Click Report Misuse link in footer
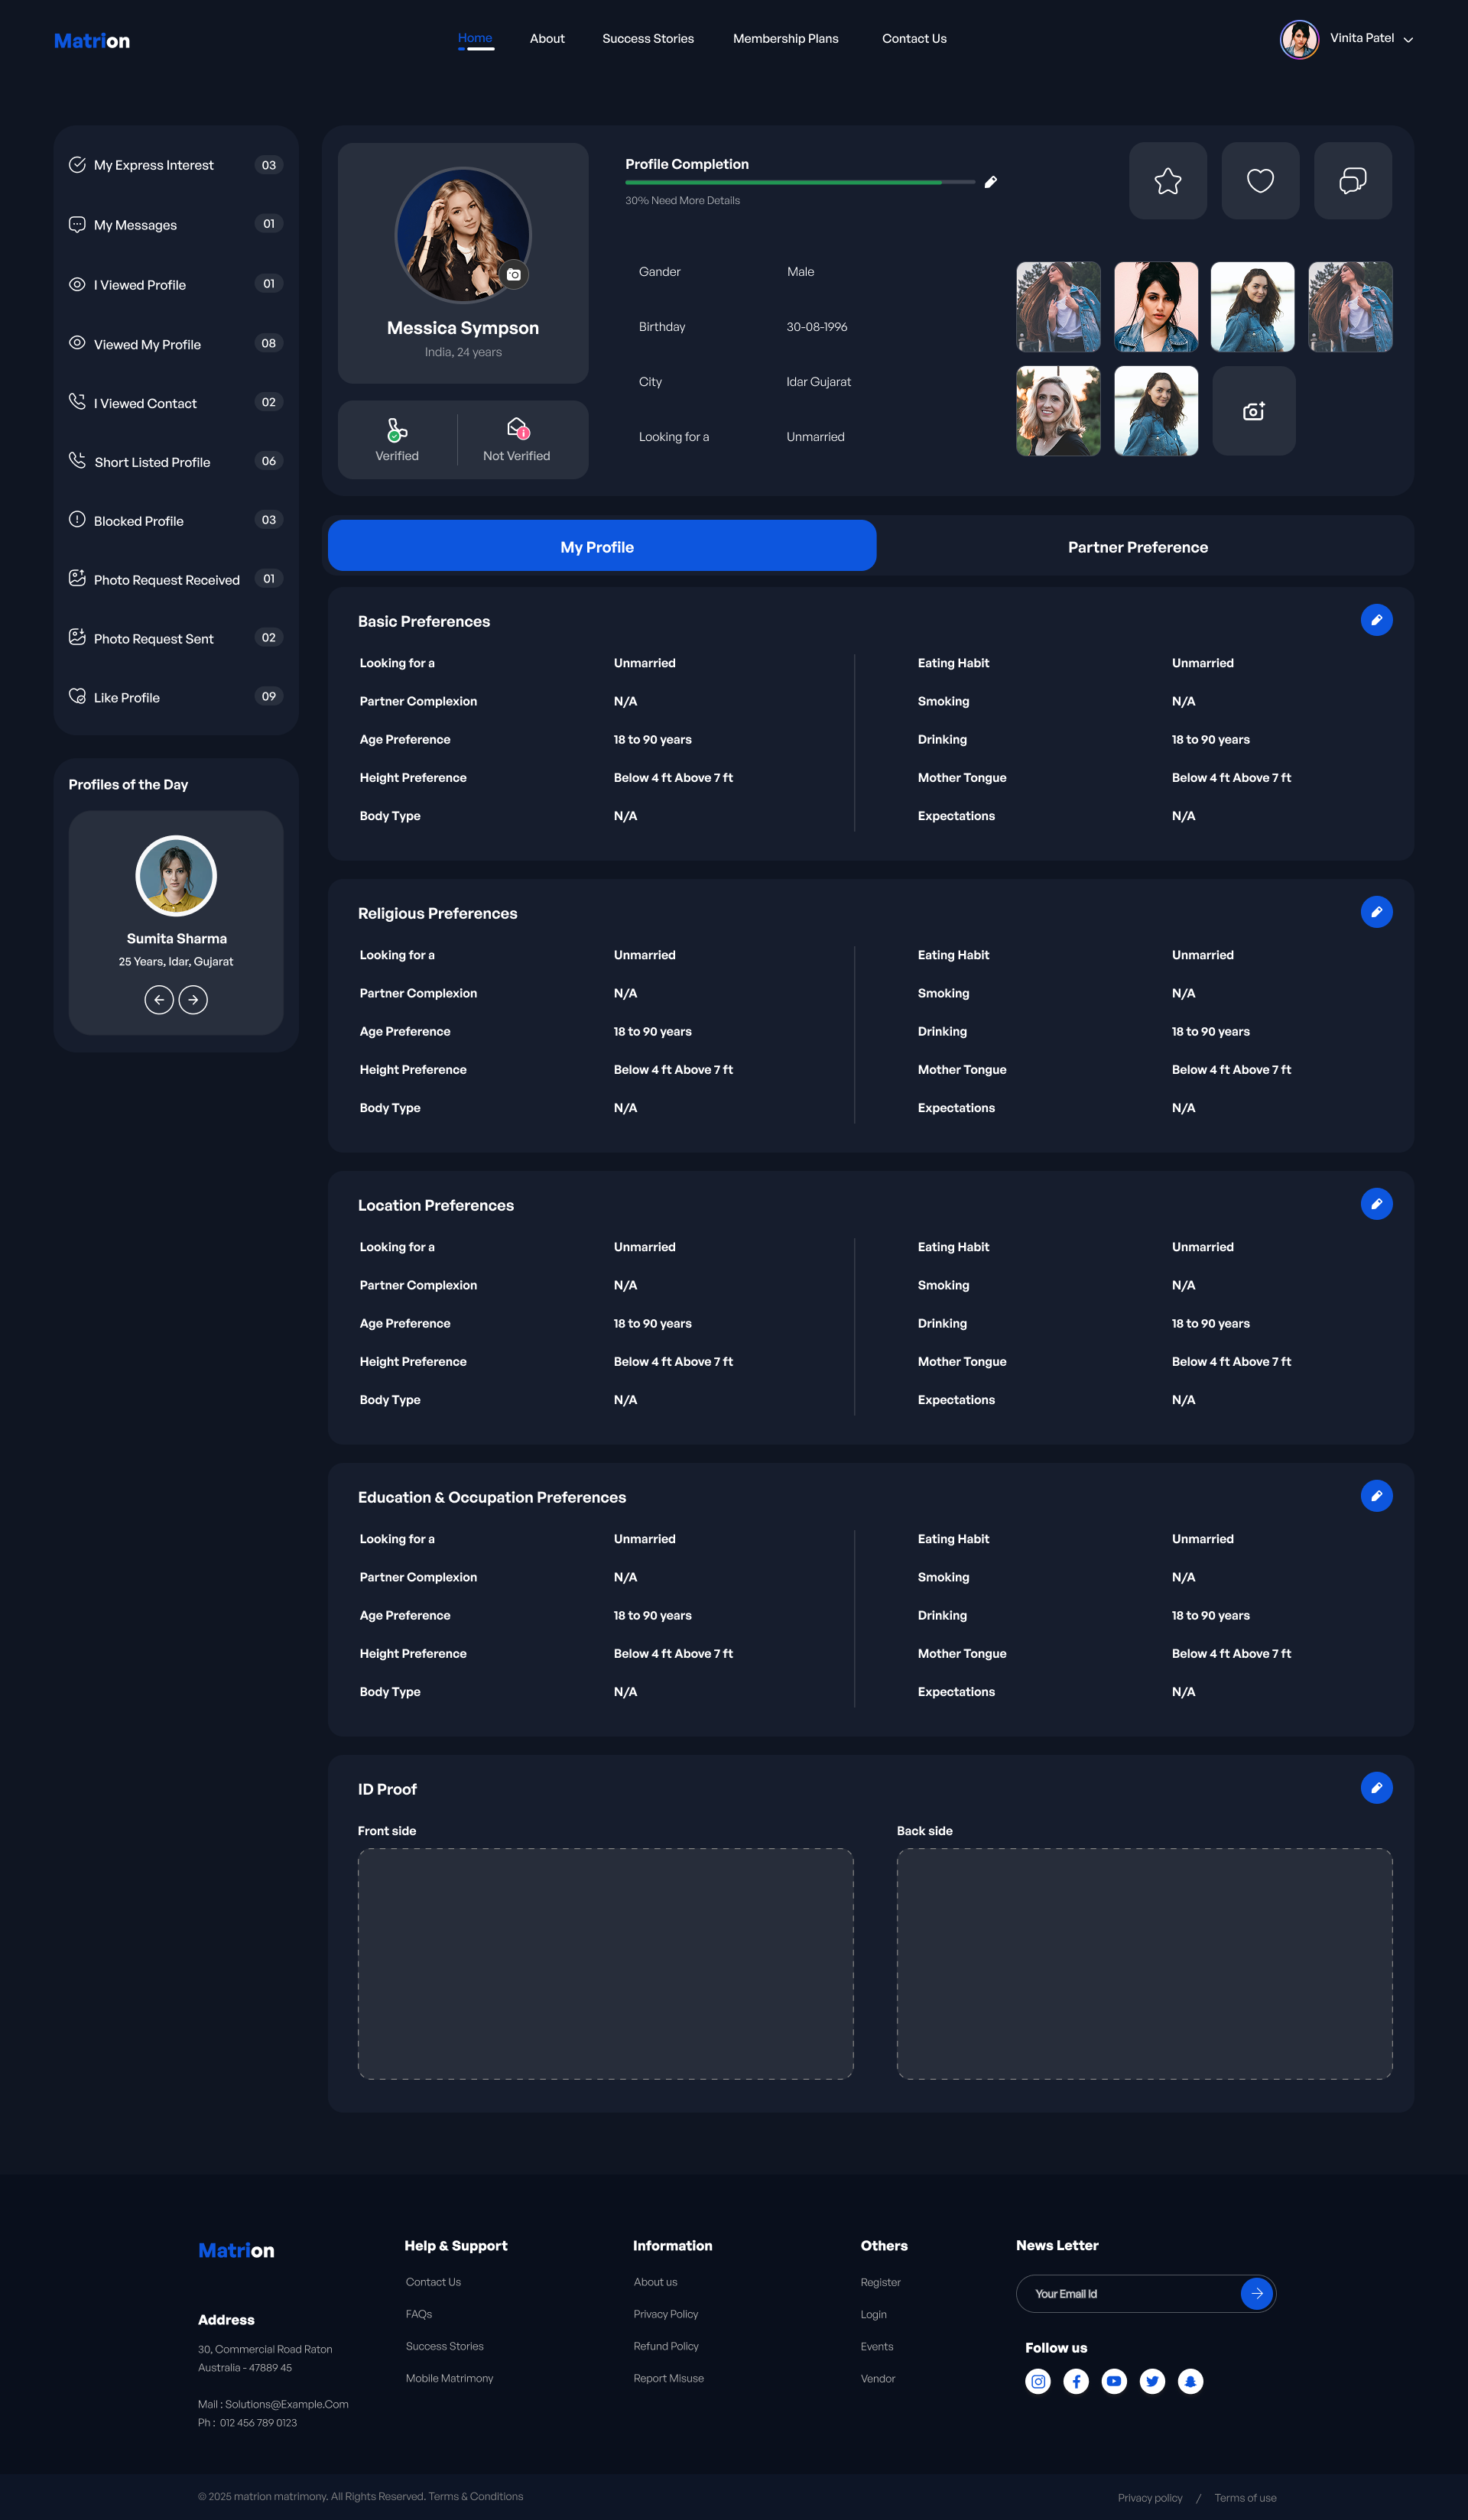The image size is (1468, 2520). click(x=669, y=2378)
